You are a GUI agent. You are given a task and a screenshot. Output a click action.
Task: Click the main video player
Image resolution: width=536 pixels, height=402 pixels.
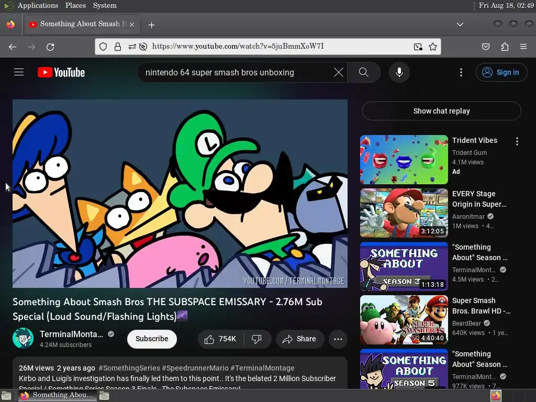click(x=180, y=194)
